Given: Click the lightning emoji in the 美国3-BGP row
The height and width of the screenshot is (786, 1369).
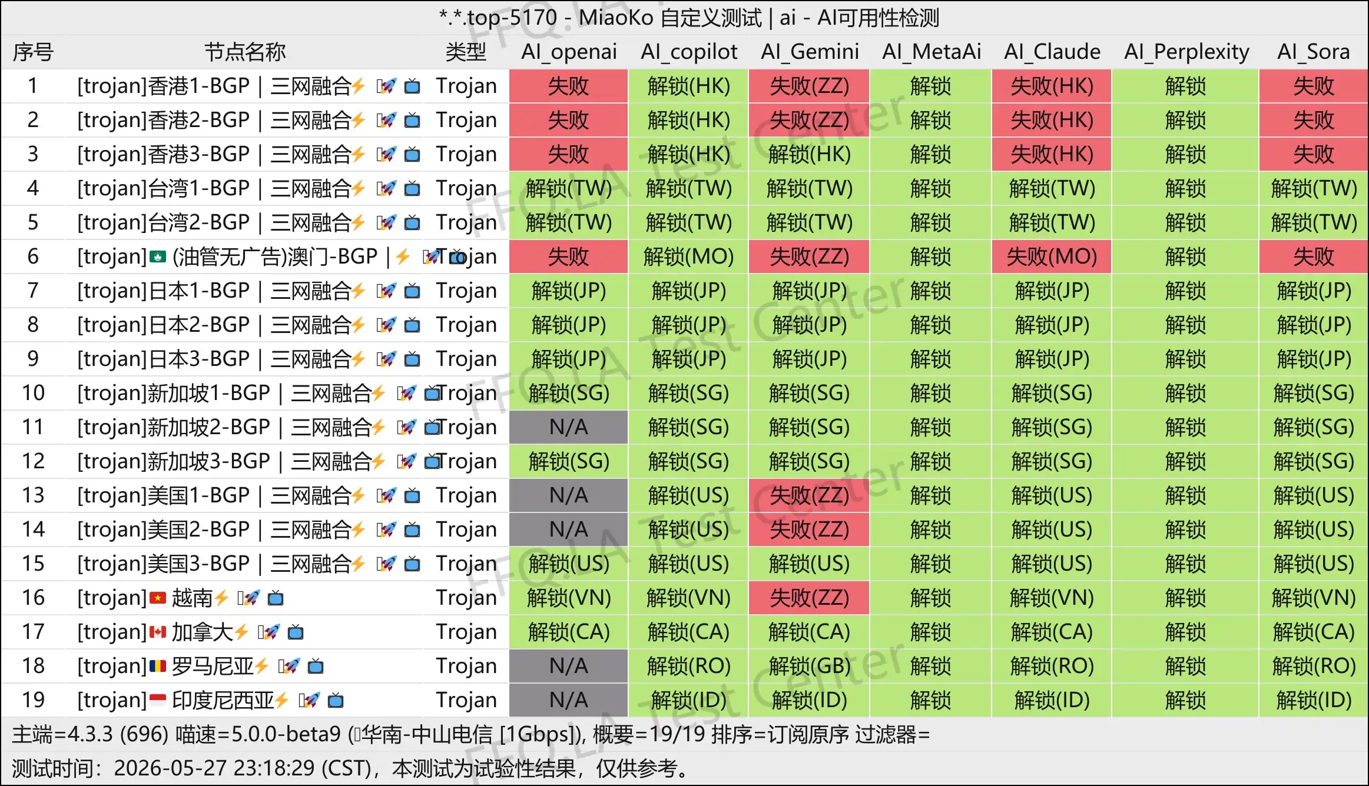Looking at the screenshot, I should pyautogui.click(x=358, y=564).
